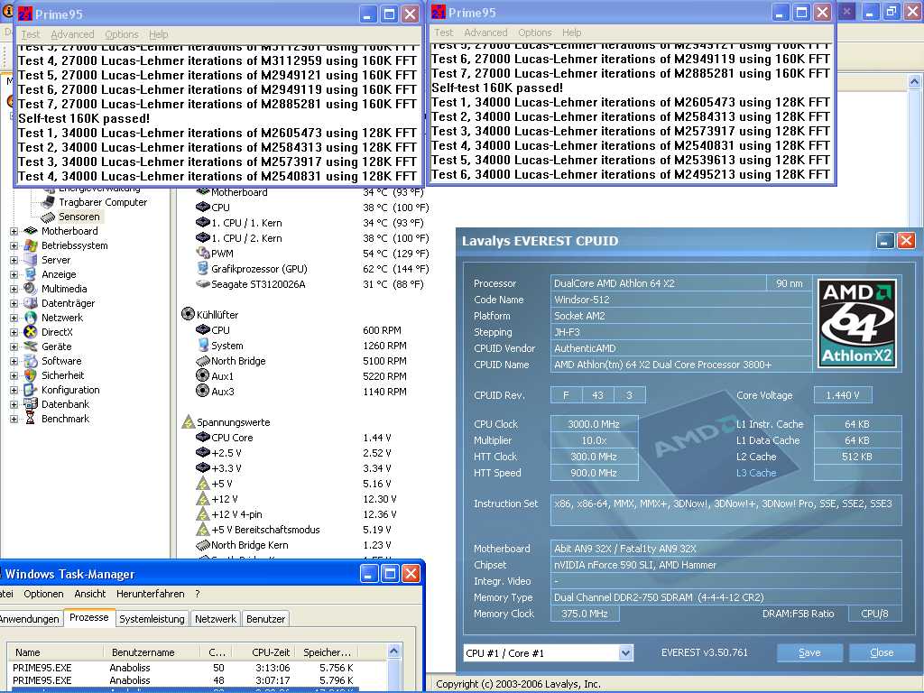Click the Save button in EVEREST CPUID
The height and width of the screenshot is (693, 924).
(809, 652)
